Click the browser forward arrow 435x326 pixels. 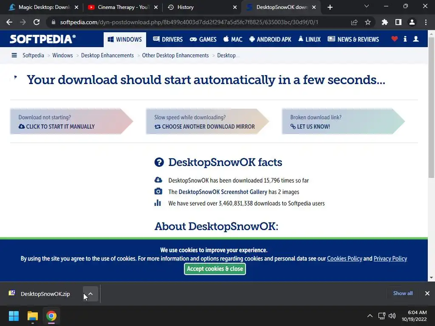[23, 22]
